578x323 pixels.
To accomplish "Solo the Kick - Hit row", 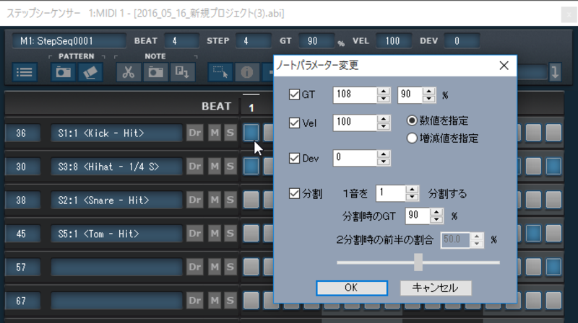I will tap(230, 133).
